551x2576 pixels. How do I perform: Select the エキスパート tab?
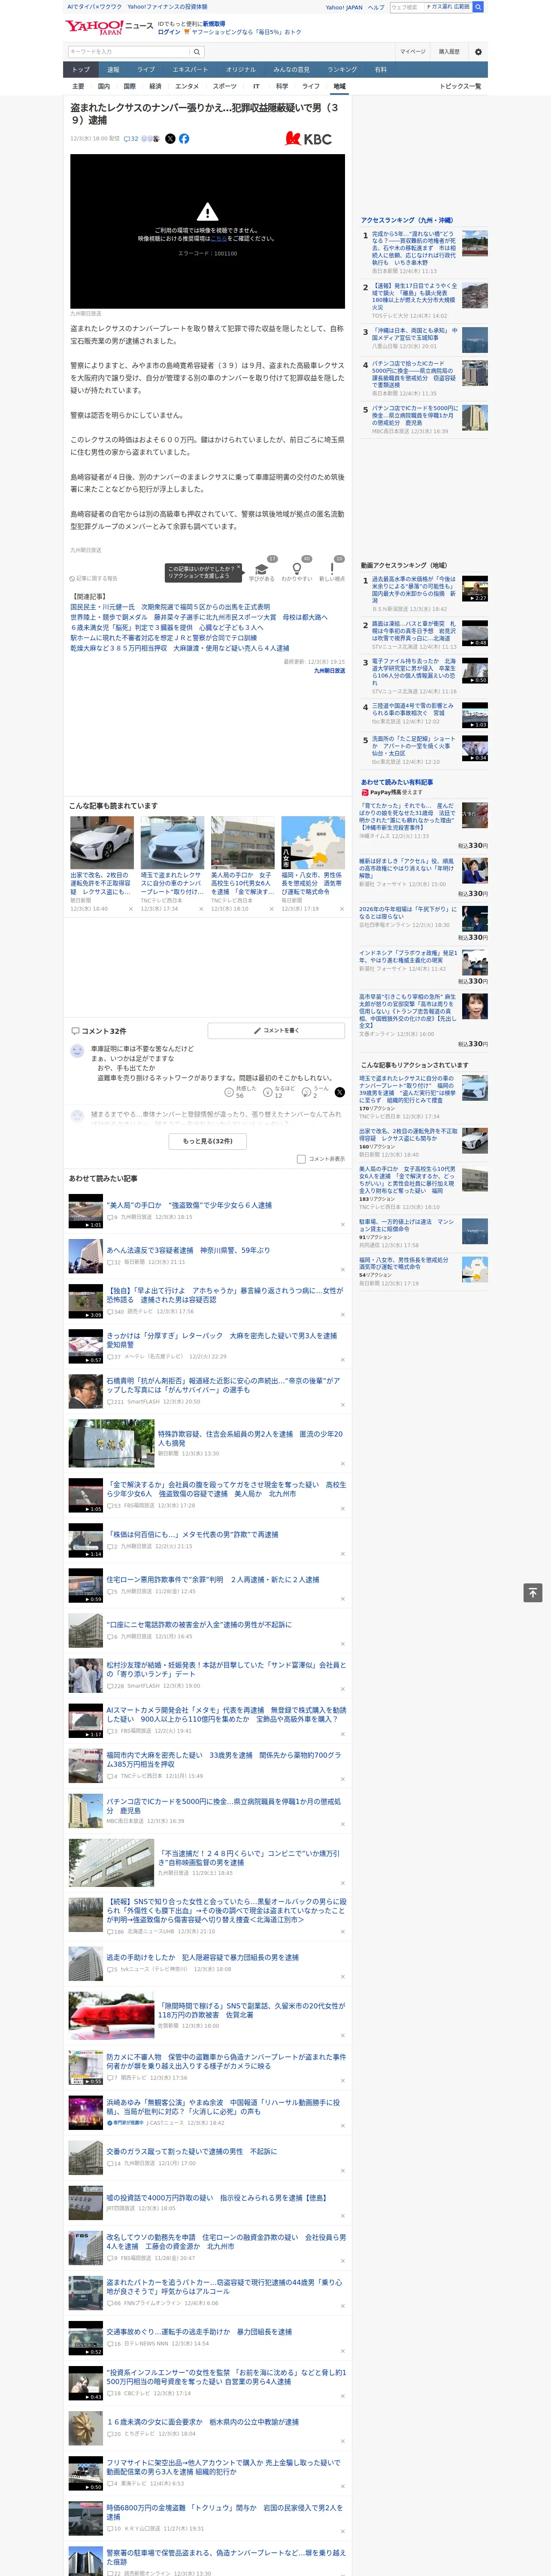tap(190, 70)
